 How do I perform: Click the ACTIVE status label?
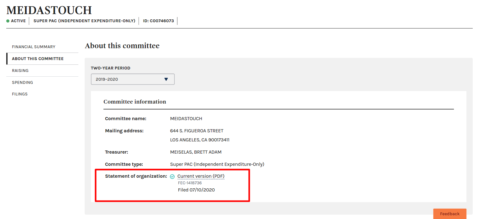click(x=18, y=21)
